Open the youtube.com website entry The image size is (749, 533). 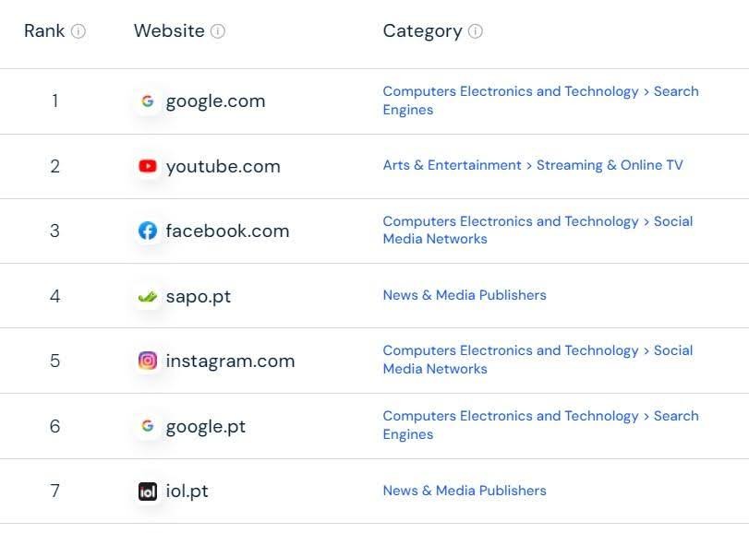(x=223, y=166)
